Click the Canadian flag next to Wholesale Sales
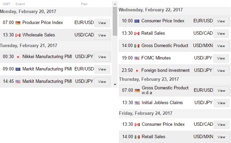The image size is (231, 143). point(18,35)
